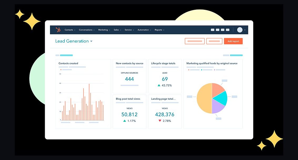Click the wider outlined placeholder button

pos(195,41)
